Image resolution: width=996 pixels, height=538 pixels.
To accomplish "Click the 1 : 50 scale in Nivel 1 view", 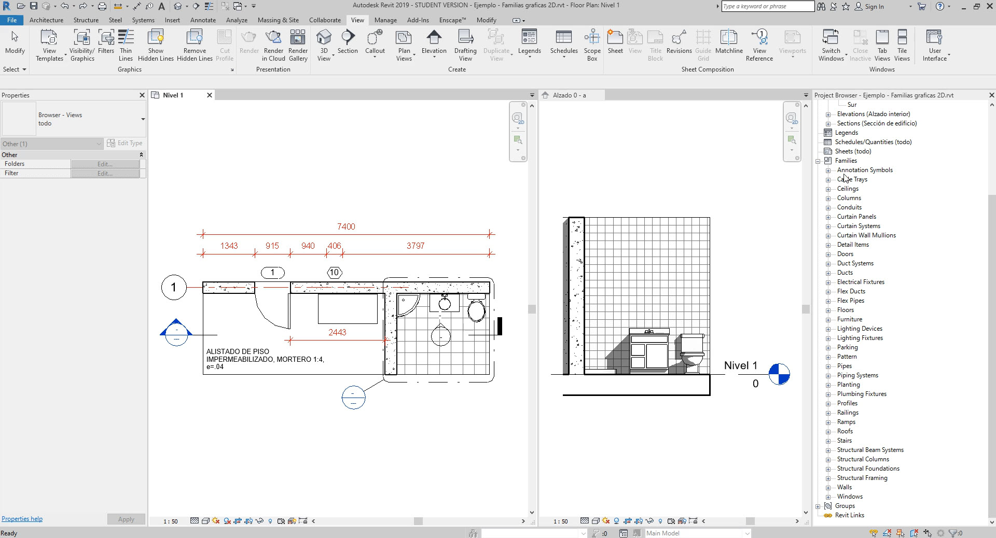I will [171, 521].
